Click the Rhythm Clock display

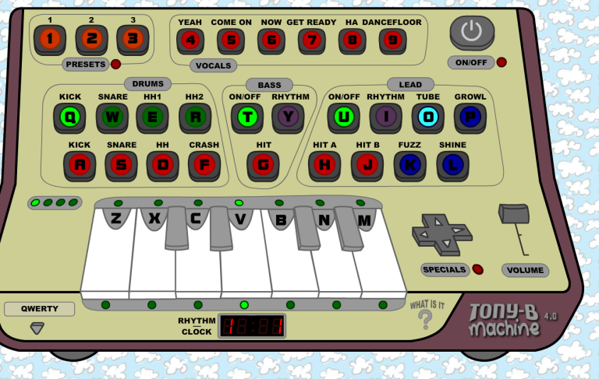click(251, 325)
